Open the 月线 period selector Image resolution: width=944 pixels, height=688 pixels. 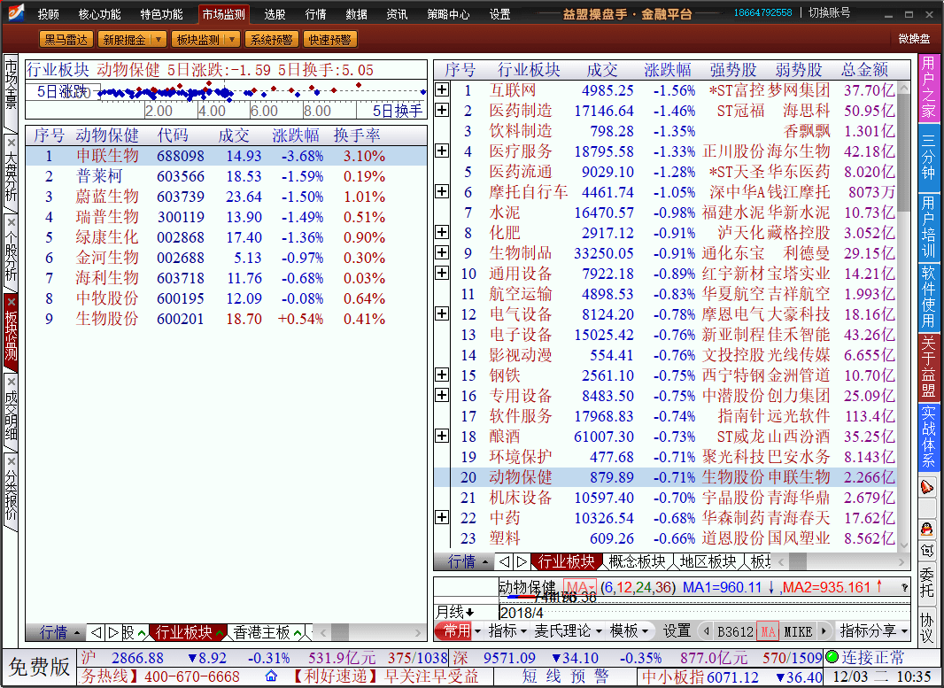pos(454,612)
